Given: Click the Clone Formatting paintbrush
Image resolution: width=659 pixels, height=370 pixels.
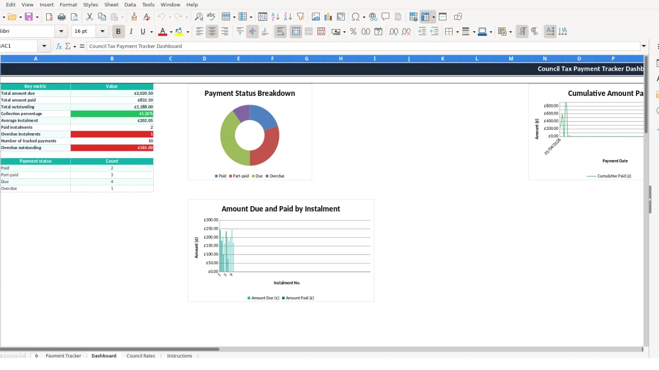Looking at the screenshot, I should point(134,17).
